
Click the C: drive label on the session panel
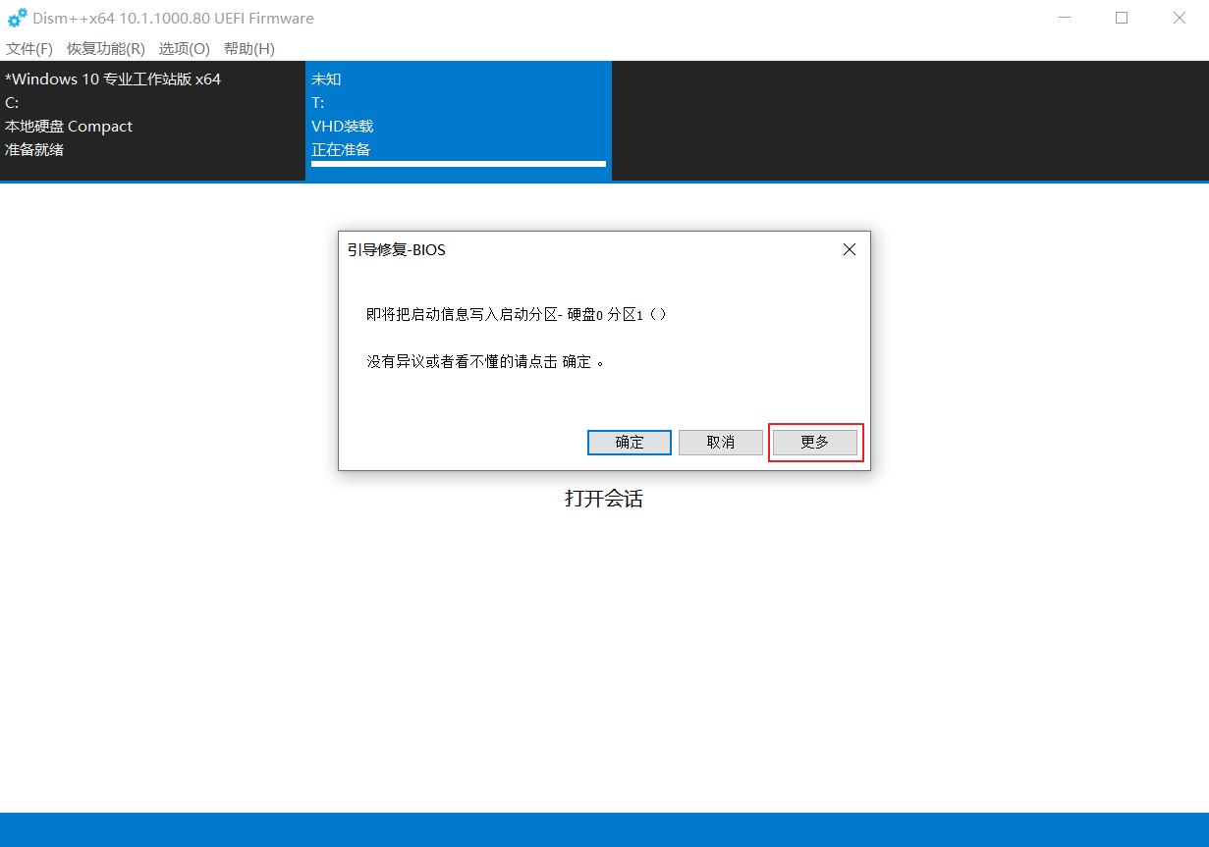tap(11, 102)
